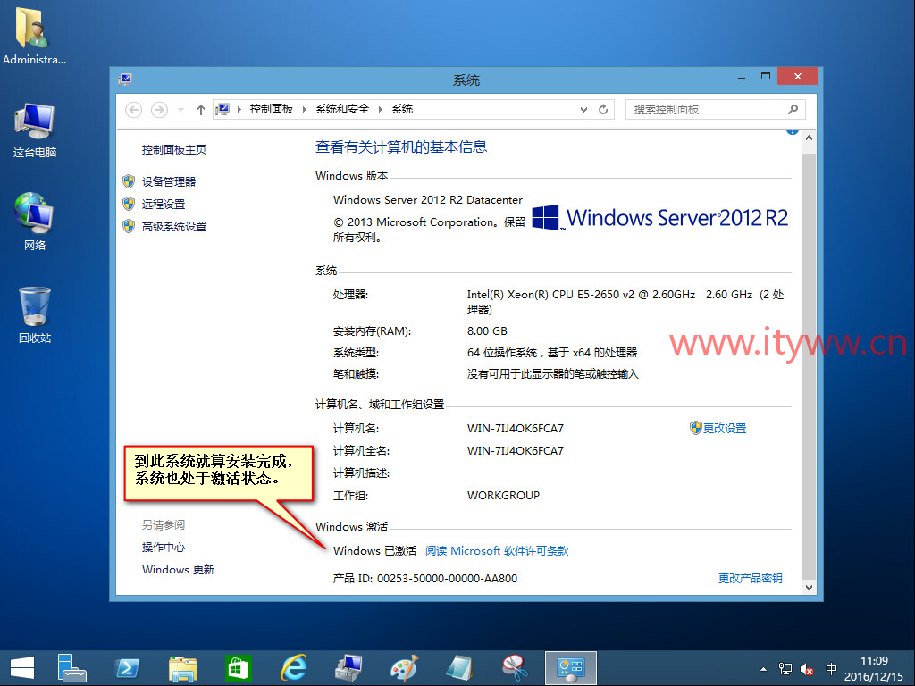Open the address bar history dropdown
The width and height of the screenshot is (915, 686).
point(583,110)
